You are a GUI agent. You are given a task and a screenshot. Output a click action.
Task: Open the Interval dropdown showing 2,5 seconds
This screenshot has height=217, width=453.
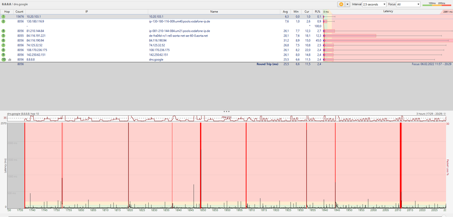[x=375, y=5]
